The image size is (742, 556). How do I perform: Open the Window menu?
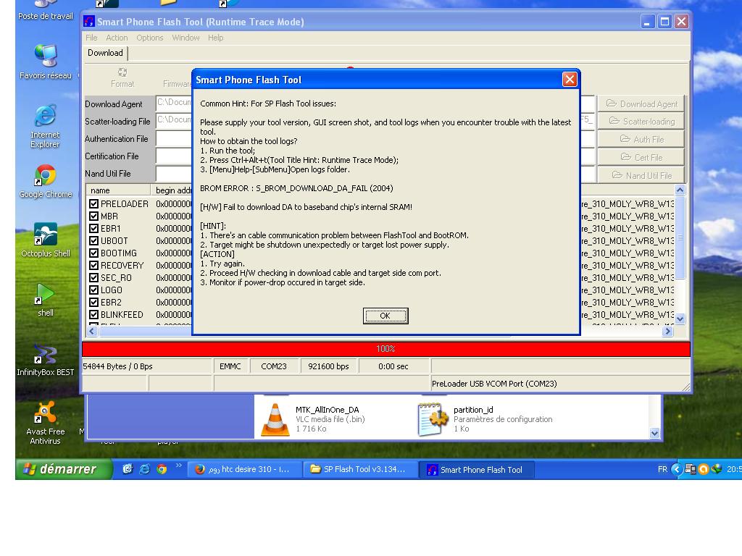(185, 38)
